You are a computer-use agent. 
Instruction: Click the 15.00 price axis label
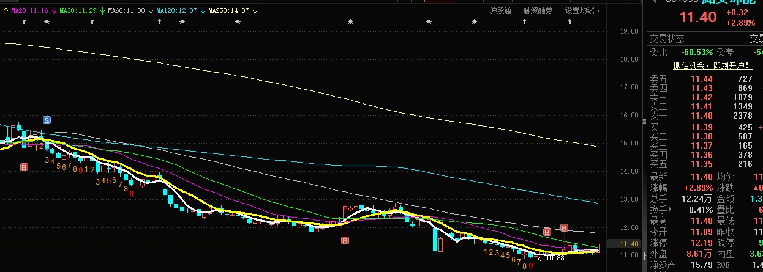click(629, 143)
